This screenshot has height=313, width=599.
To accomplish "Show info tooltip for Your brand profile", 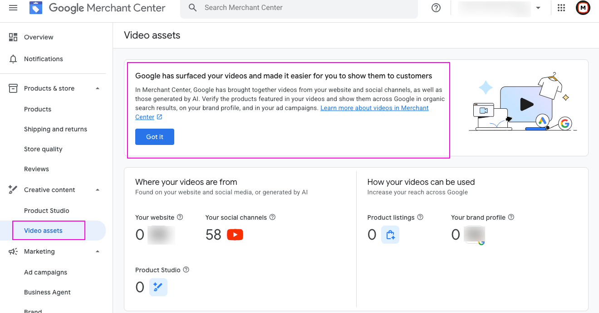I will click(511, 217).
